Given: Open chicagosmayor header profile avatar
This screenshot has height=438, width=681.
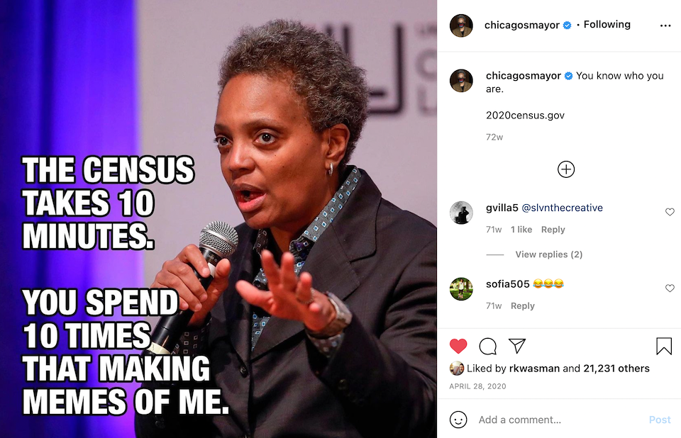Looking at the screenshot, I should click(461, 26).
